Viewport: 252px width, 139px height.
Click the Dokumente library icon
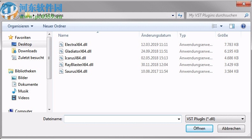pos(14,84)
